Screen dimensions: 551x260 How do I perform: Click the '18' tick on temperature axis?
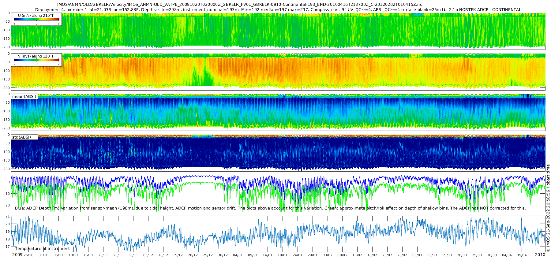(8, 239)
